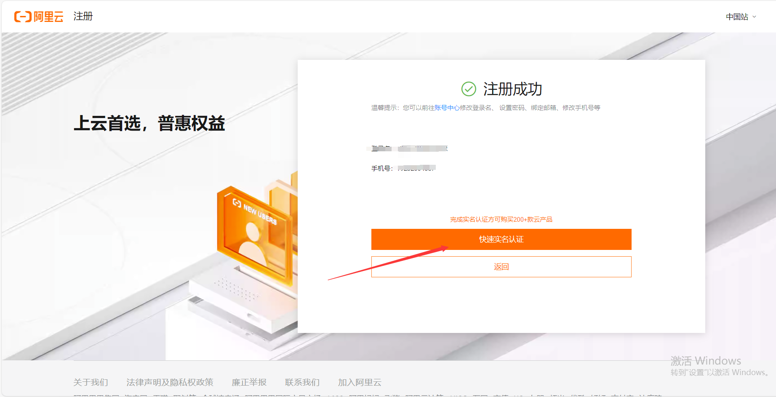Click the 激活 Windows watermark text

(x=706, y=361)
